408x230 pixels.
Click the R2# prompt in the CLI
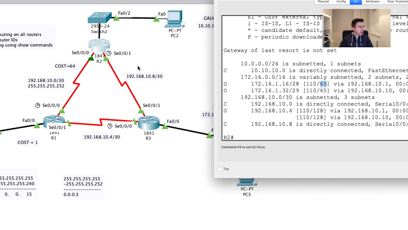229,137
